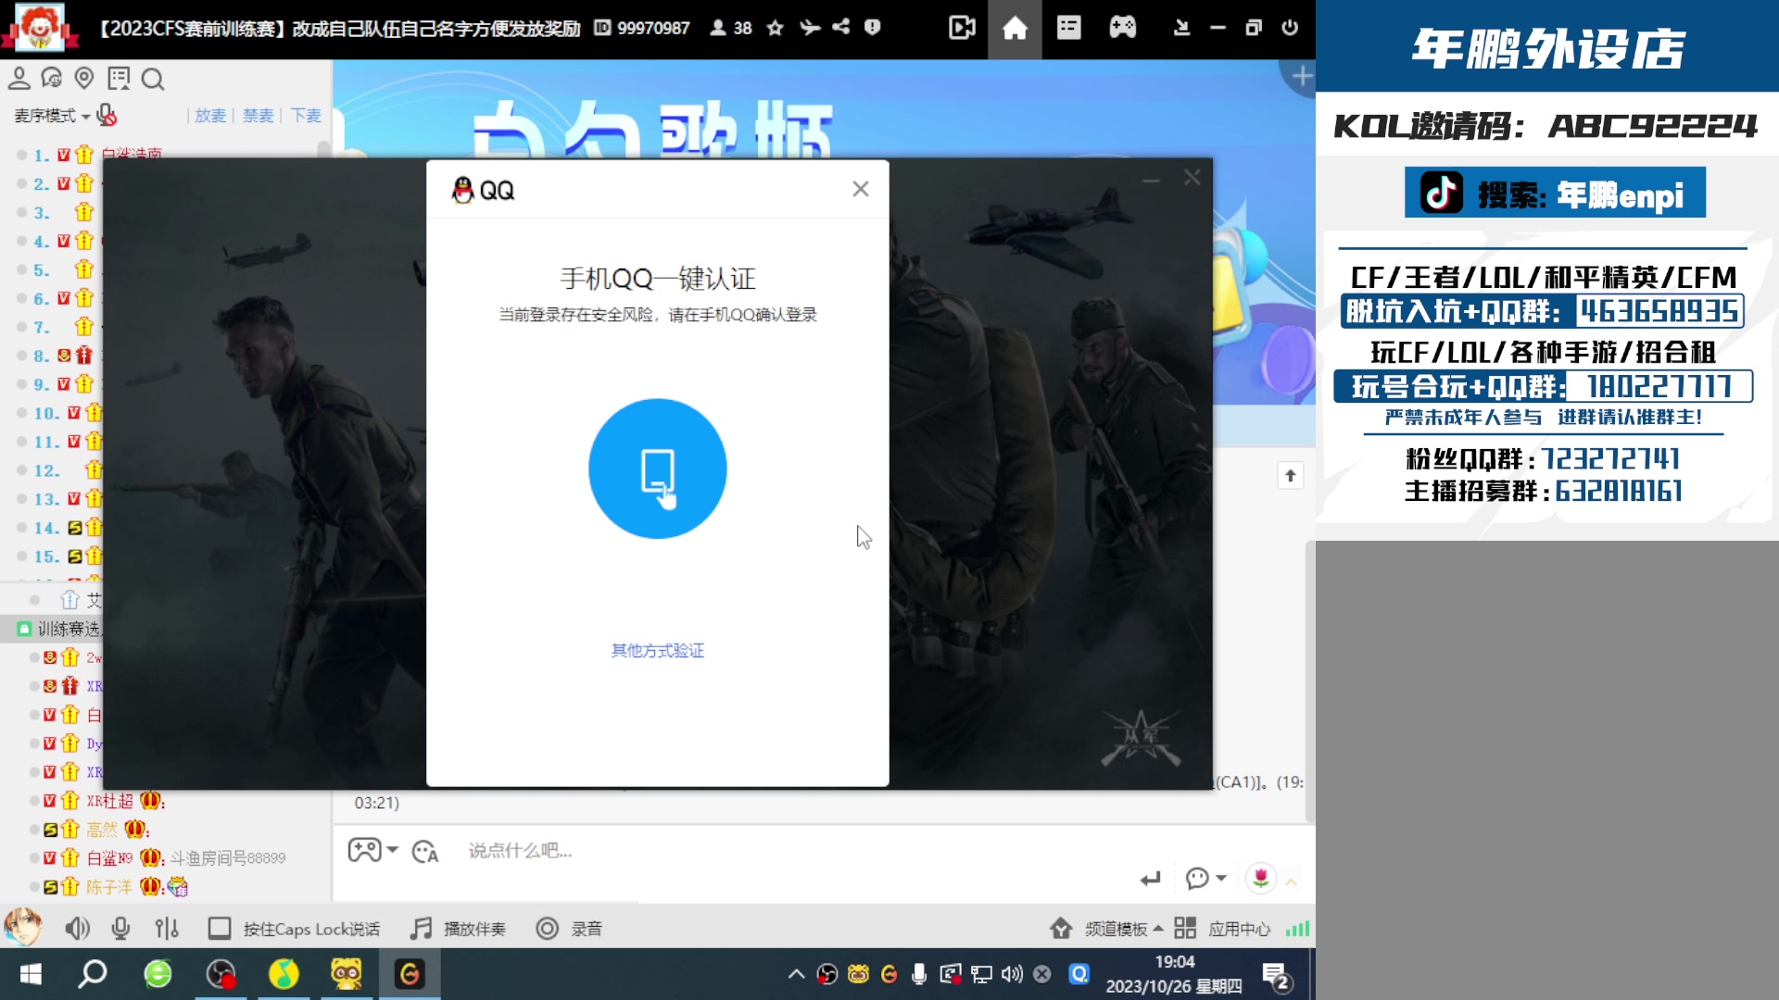The width and height of the screenshot is (1779, 1000).
Task: Expand the 麦序模式 mode dropdown
Action: (x=52, y=116)
